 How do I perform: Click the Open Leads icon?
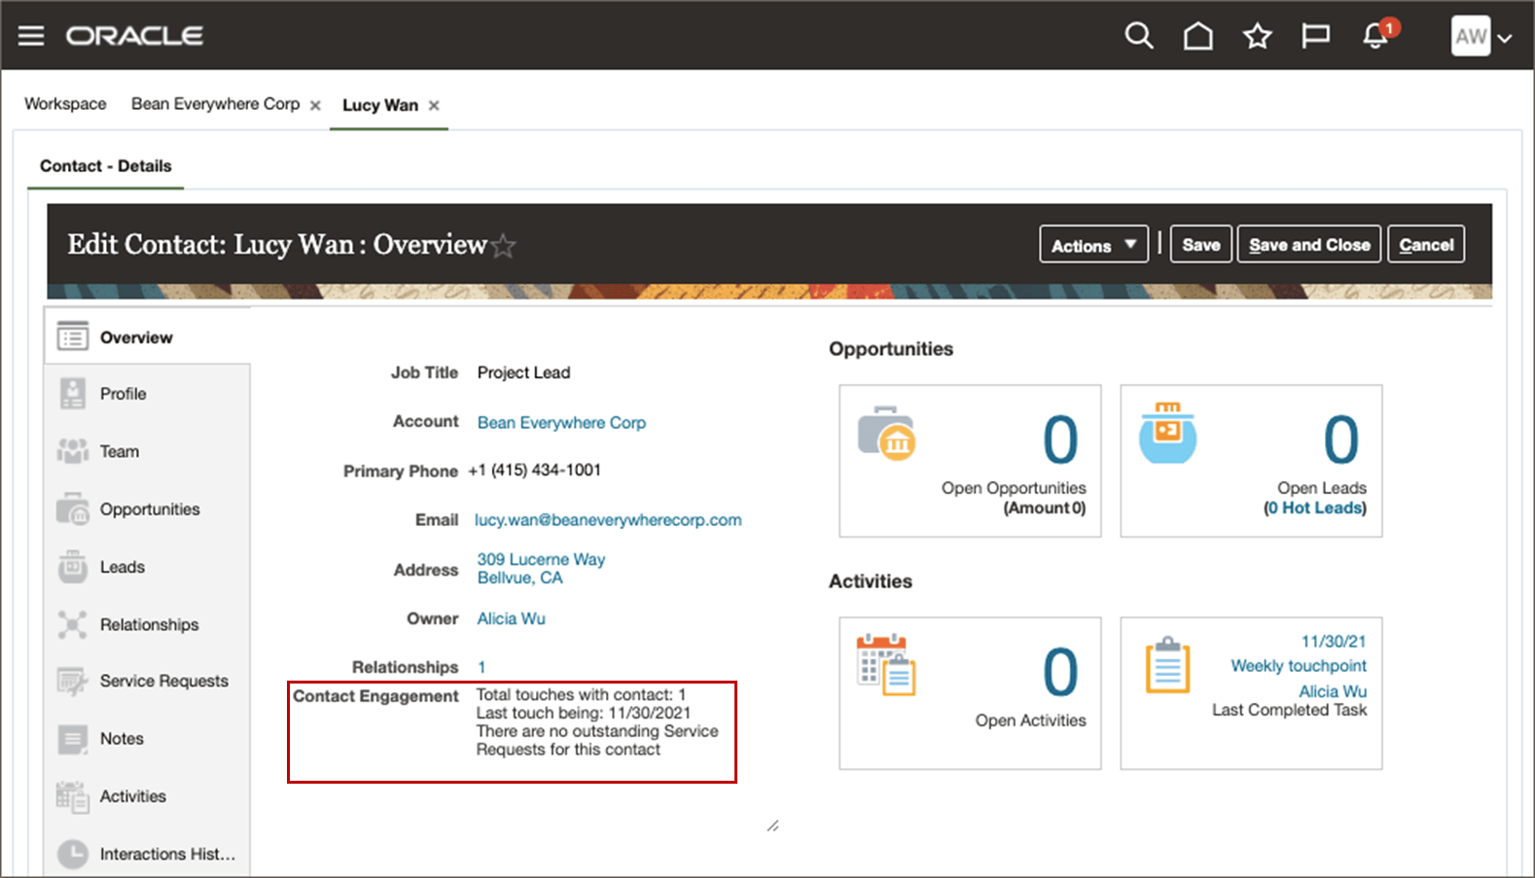(x=1167, y=432)
